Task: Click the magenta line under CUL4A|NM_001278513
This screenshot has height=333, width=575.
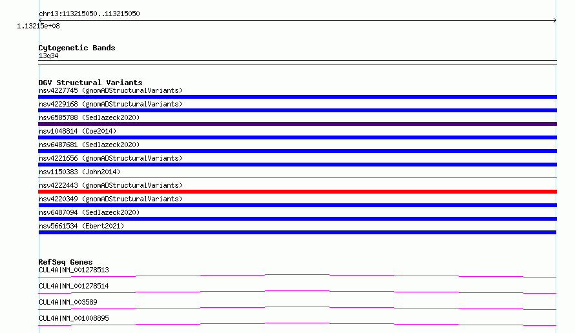Action: pyautogui.click(x=297, y=276)
